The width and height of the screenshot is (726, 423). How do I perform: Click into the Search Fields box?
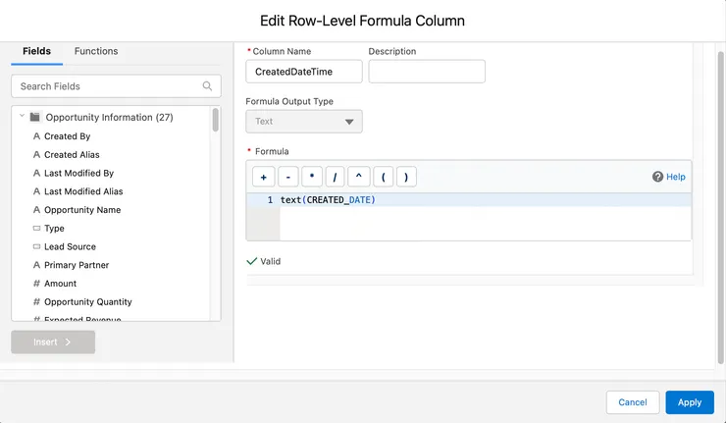(116, 86)
